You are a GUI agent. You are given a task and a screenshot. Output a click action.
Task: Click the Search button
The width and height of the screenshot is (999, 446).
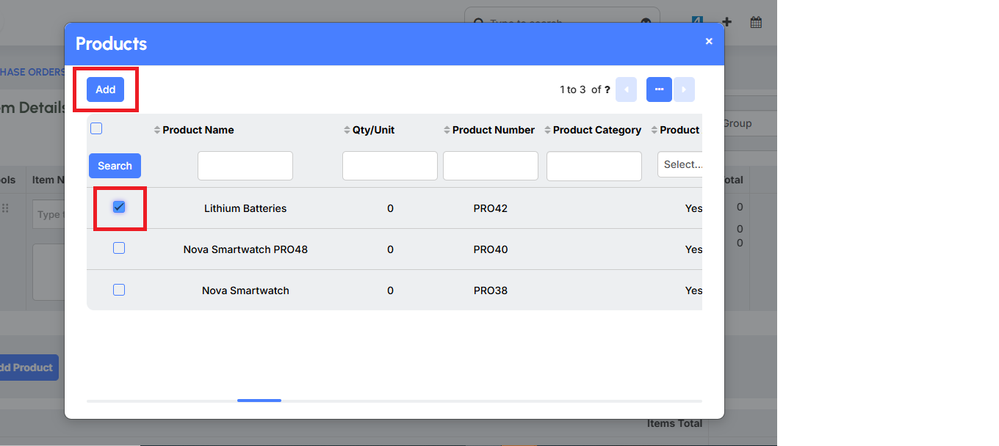(x=115, y=165)
